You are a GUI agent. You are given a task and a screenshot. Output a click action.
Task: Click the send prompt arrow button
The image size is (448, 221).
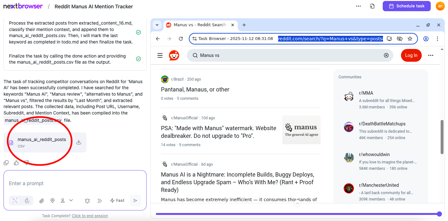coord(135,201)
